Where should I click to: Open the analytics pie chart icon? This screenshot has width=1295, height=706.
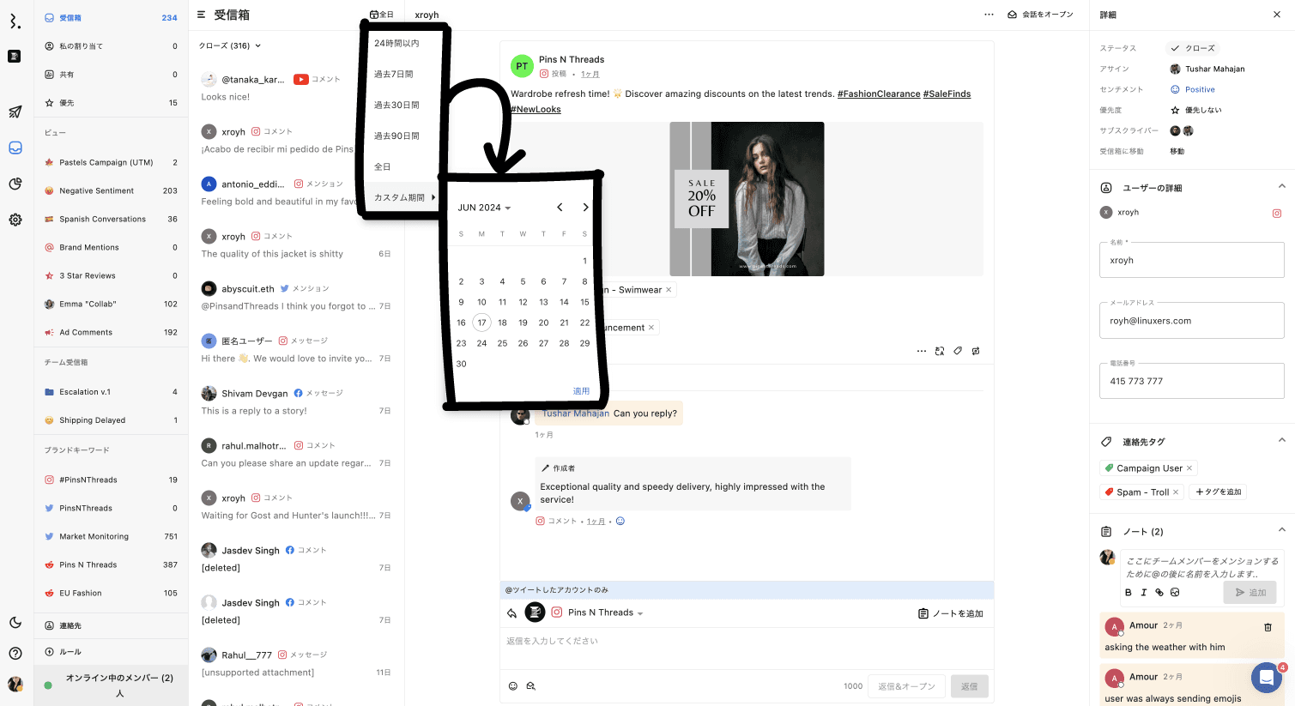(x=15, y=184)
